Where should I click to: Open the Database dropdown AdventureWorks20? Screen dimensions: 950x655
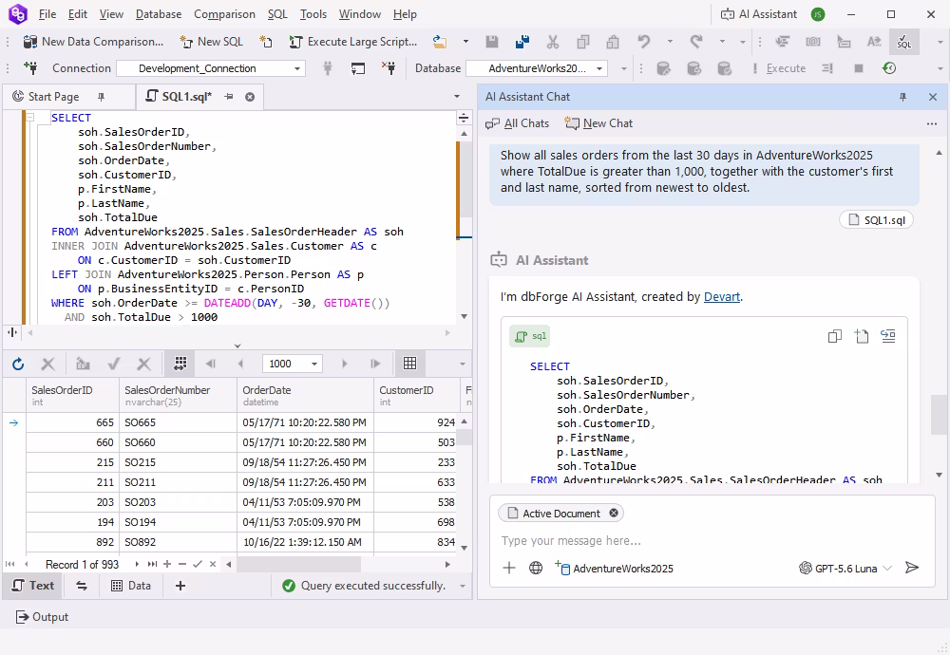click(x=537, y=68)
